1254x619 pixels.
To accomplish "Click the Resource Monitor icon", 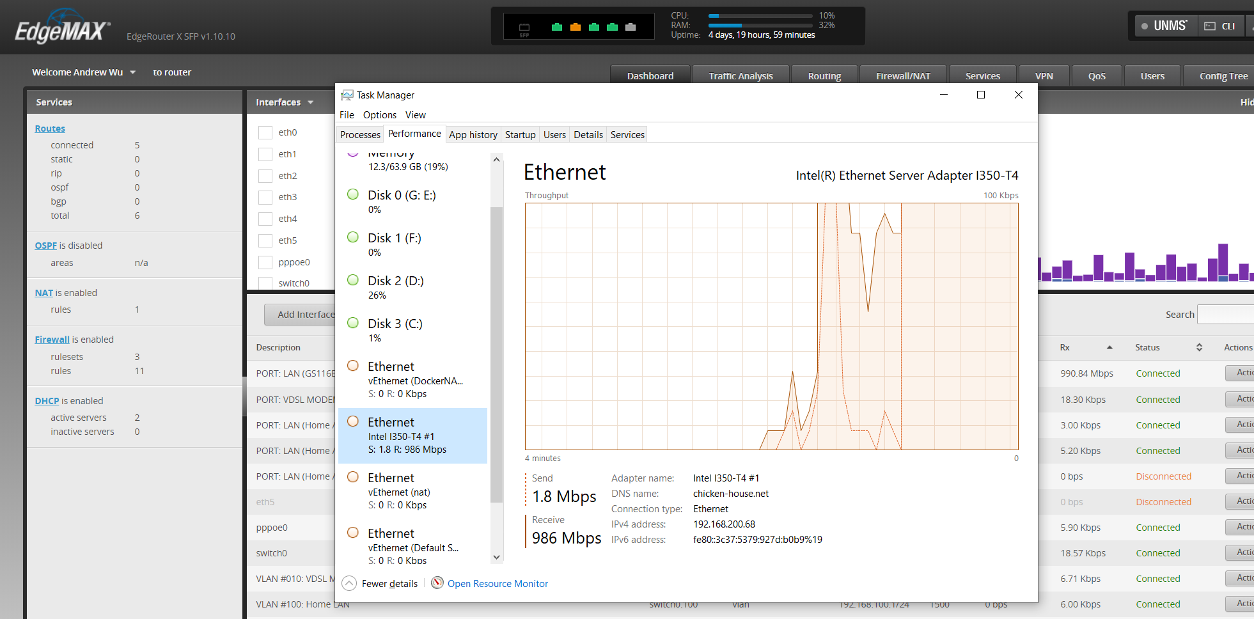I will click(437, 583).
